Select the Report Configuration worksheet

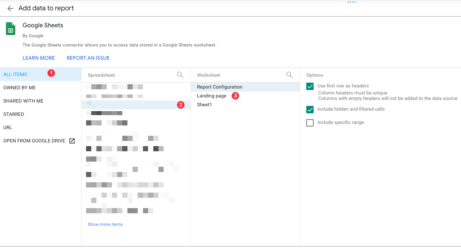[x=245, y=87]
